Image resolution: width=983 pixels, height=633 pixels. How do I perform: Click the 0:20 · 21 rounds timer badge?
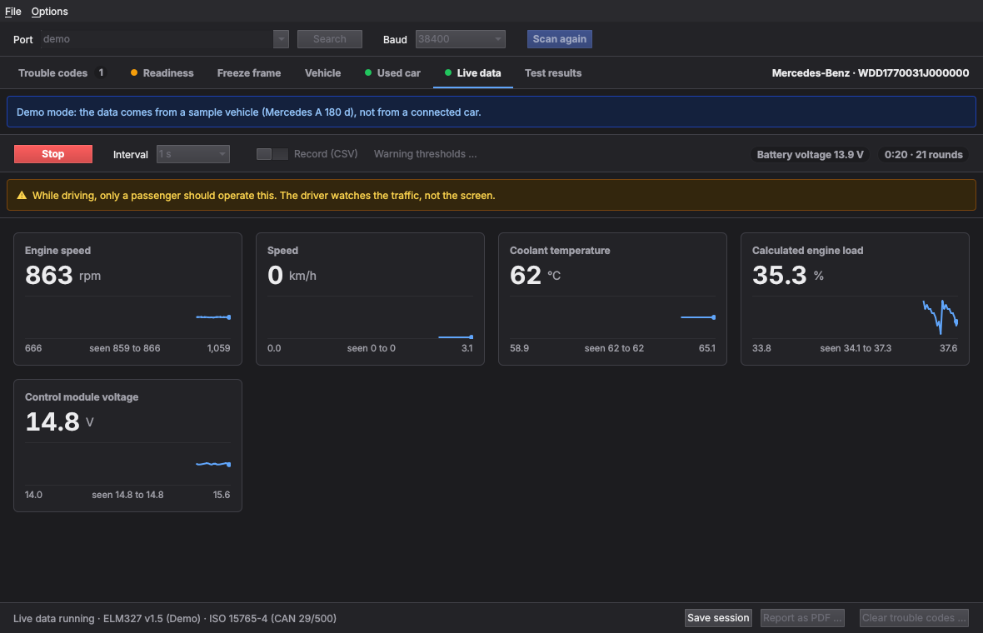[x=924, y=155]
